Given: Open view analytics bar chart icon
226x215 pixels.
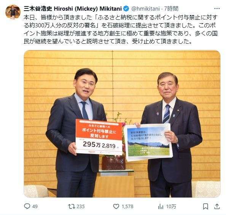Looking at the screenshot, I should pyautogui.click(x=161, y=207).
